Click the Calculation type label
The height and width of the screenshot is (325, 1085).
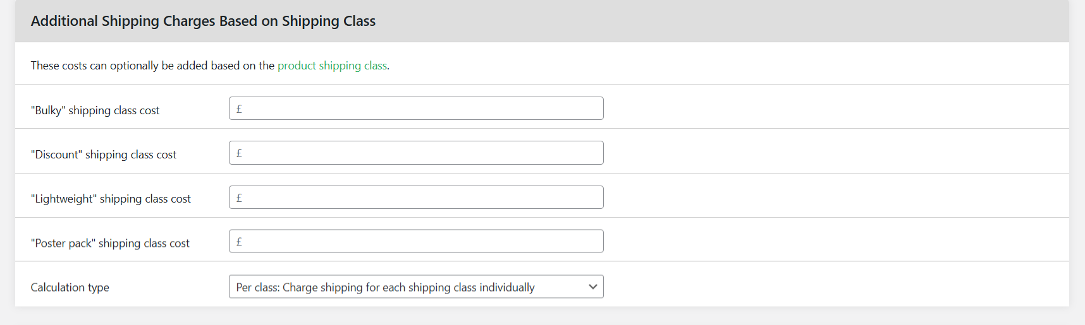point(70,287)
